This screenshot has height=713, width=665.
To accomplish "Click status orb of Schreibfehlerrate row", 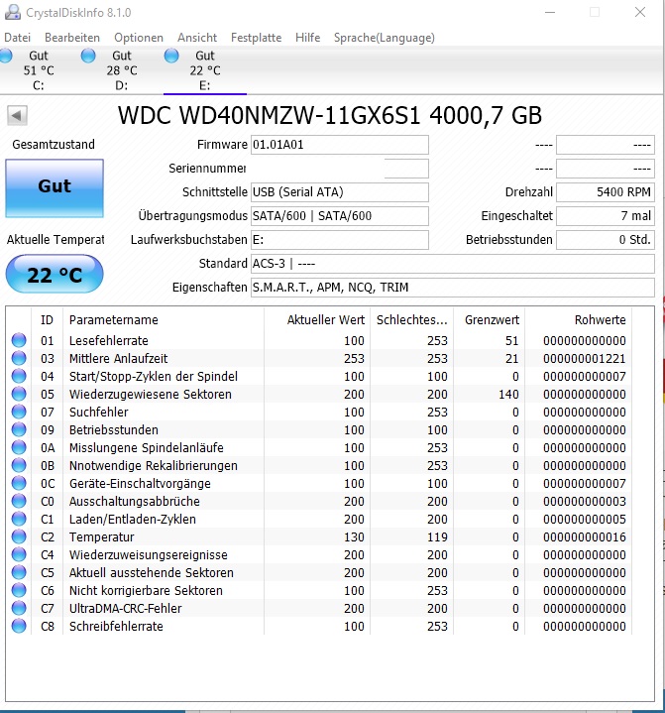I will coord(19,626).
